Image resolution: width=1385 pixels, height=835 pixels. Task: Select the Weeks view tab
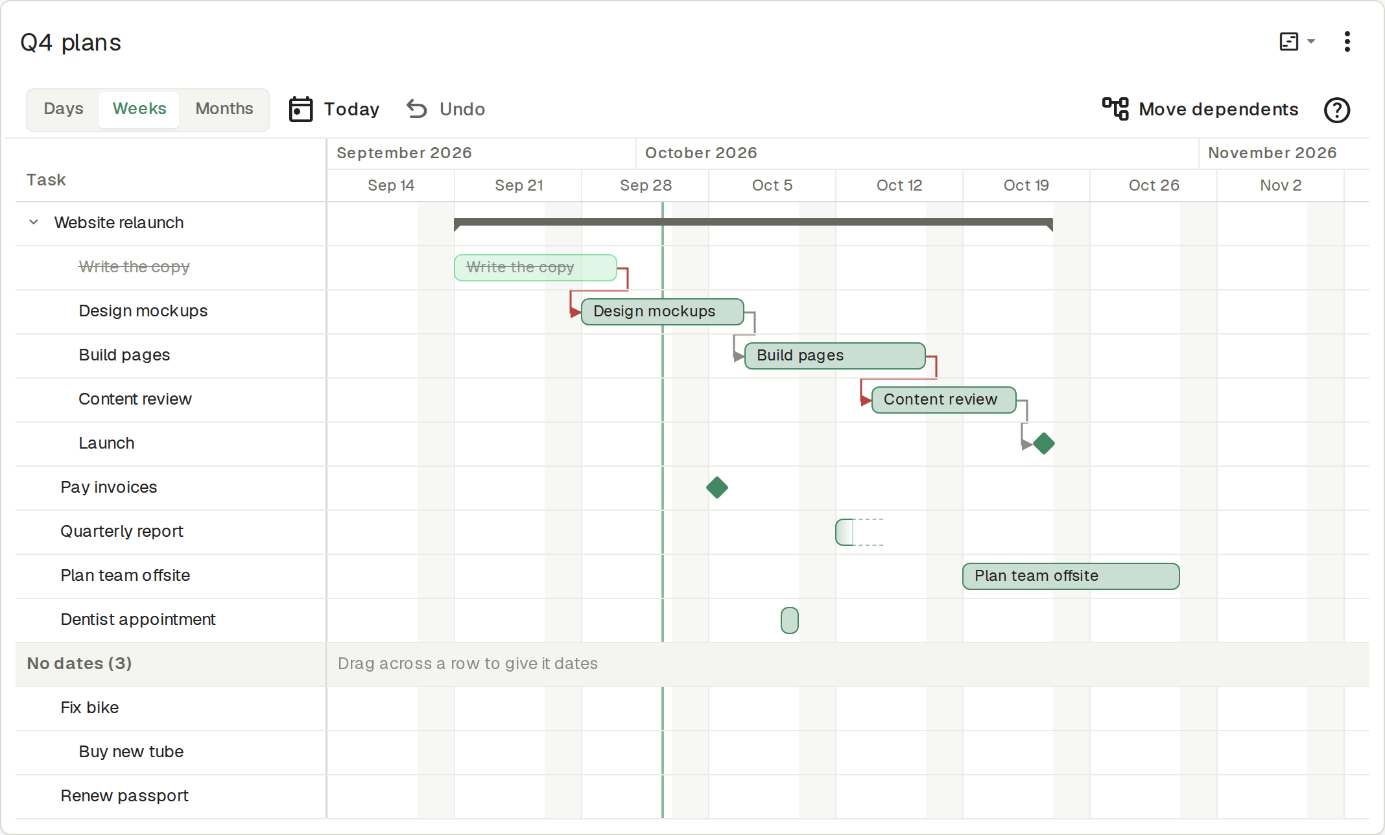click(139, 109)
